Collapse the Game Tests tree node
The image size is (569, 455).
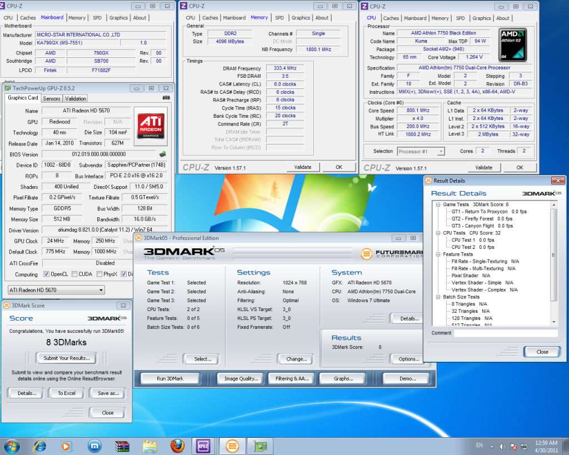point(437,204)
